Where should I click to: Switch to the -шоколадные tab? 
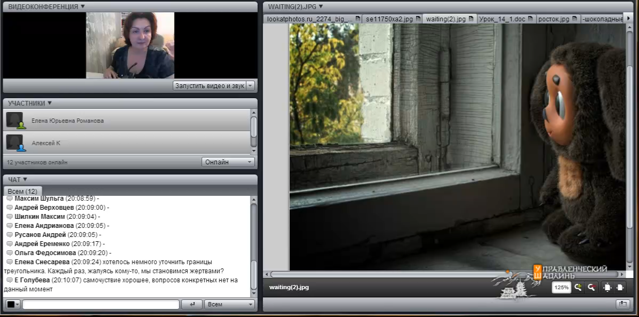coord(602,19)
